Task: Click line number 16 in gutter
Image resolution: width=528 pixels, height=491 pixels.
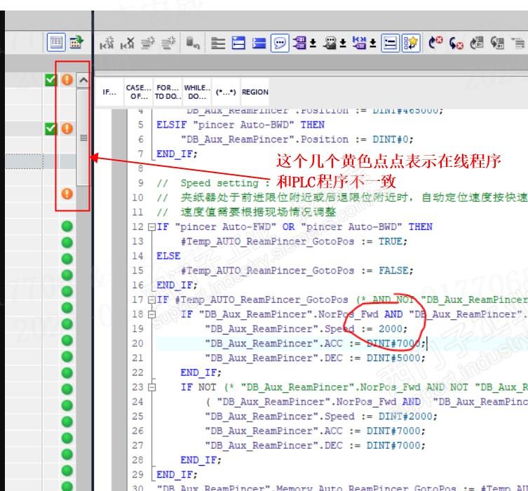Action: (x=137, y=285)
